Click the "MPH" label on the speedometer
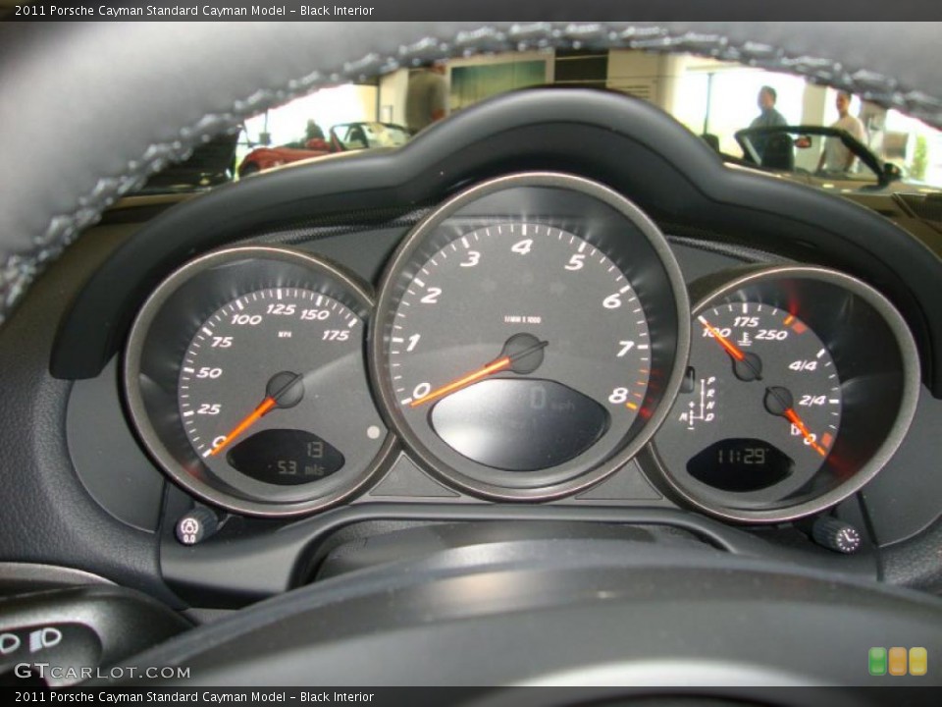942x707 pixels. coord(285,334)
